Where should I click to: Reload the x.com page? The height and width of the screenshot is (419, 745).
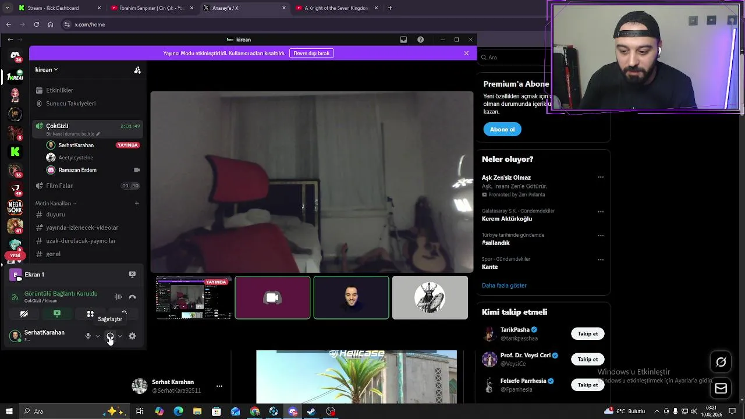[x=37, y=24]
